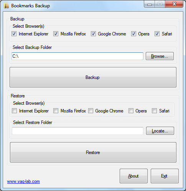This screenshot has height=191, width=186.
Task: Check Mozilla Firefox in Restore section
Action: point(56,111)
